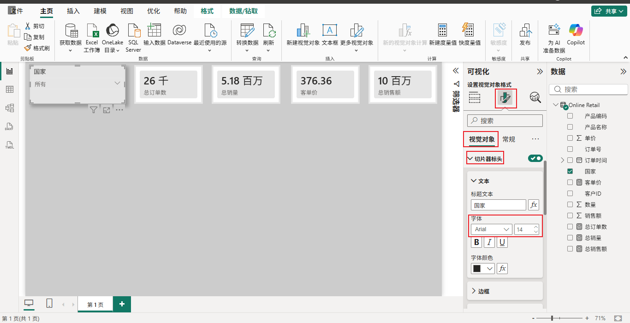Viewport: 630px width, 323px height.
Task: Collapse the 文本 subsection
Action: point(474,181)
